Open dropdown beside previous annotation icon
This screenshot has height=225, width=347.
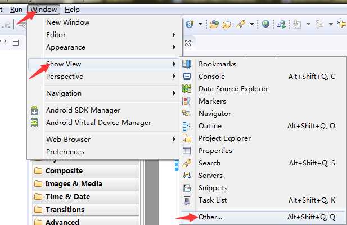pyautogui.click(x=331, y=24)
